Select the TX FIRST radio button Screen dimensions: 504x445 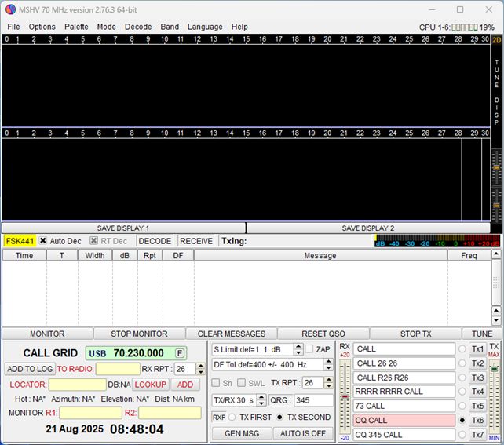coord(232,418)
